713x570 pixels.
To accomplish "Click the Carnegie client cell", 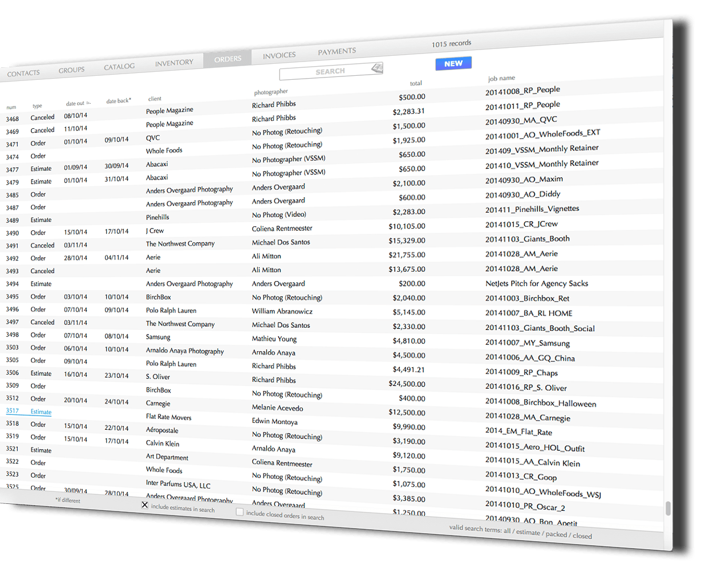I will tap(158, 403).
